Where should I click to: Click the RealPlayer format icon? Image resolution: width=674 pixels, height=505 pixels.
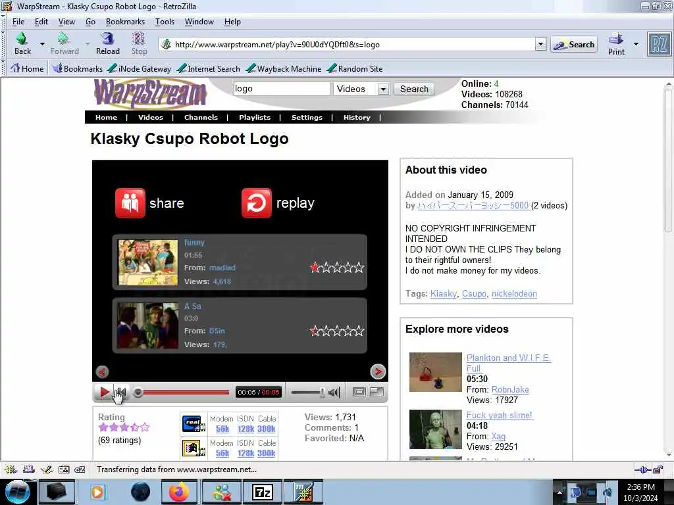(x=194, y=424)
